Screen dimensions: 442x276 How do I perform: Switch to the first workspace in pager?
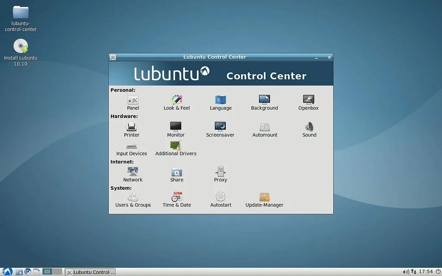[x=47, y=272]
